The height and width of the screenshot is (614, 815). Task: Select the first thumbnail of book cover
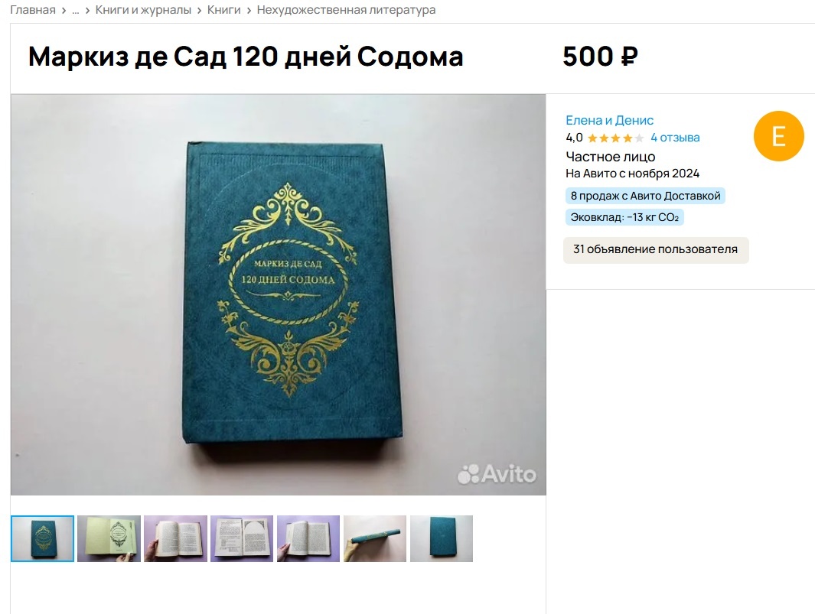(43, 538)
